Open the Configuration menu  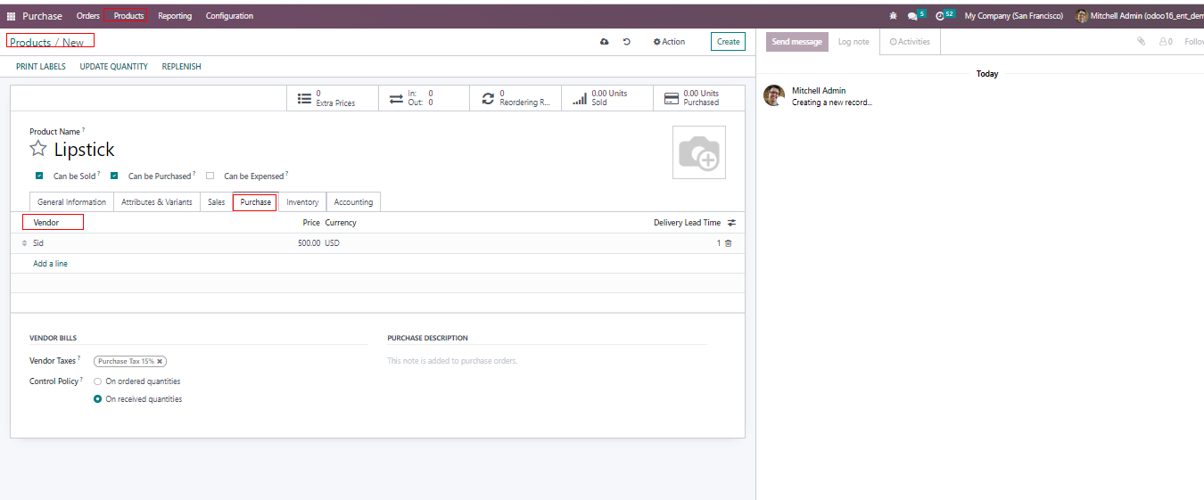229,16
